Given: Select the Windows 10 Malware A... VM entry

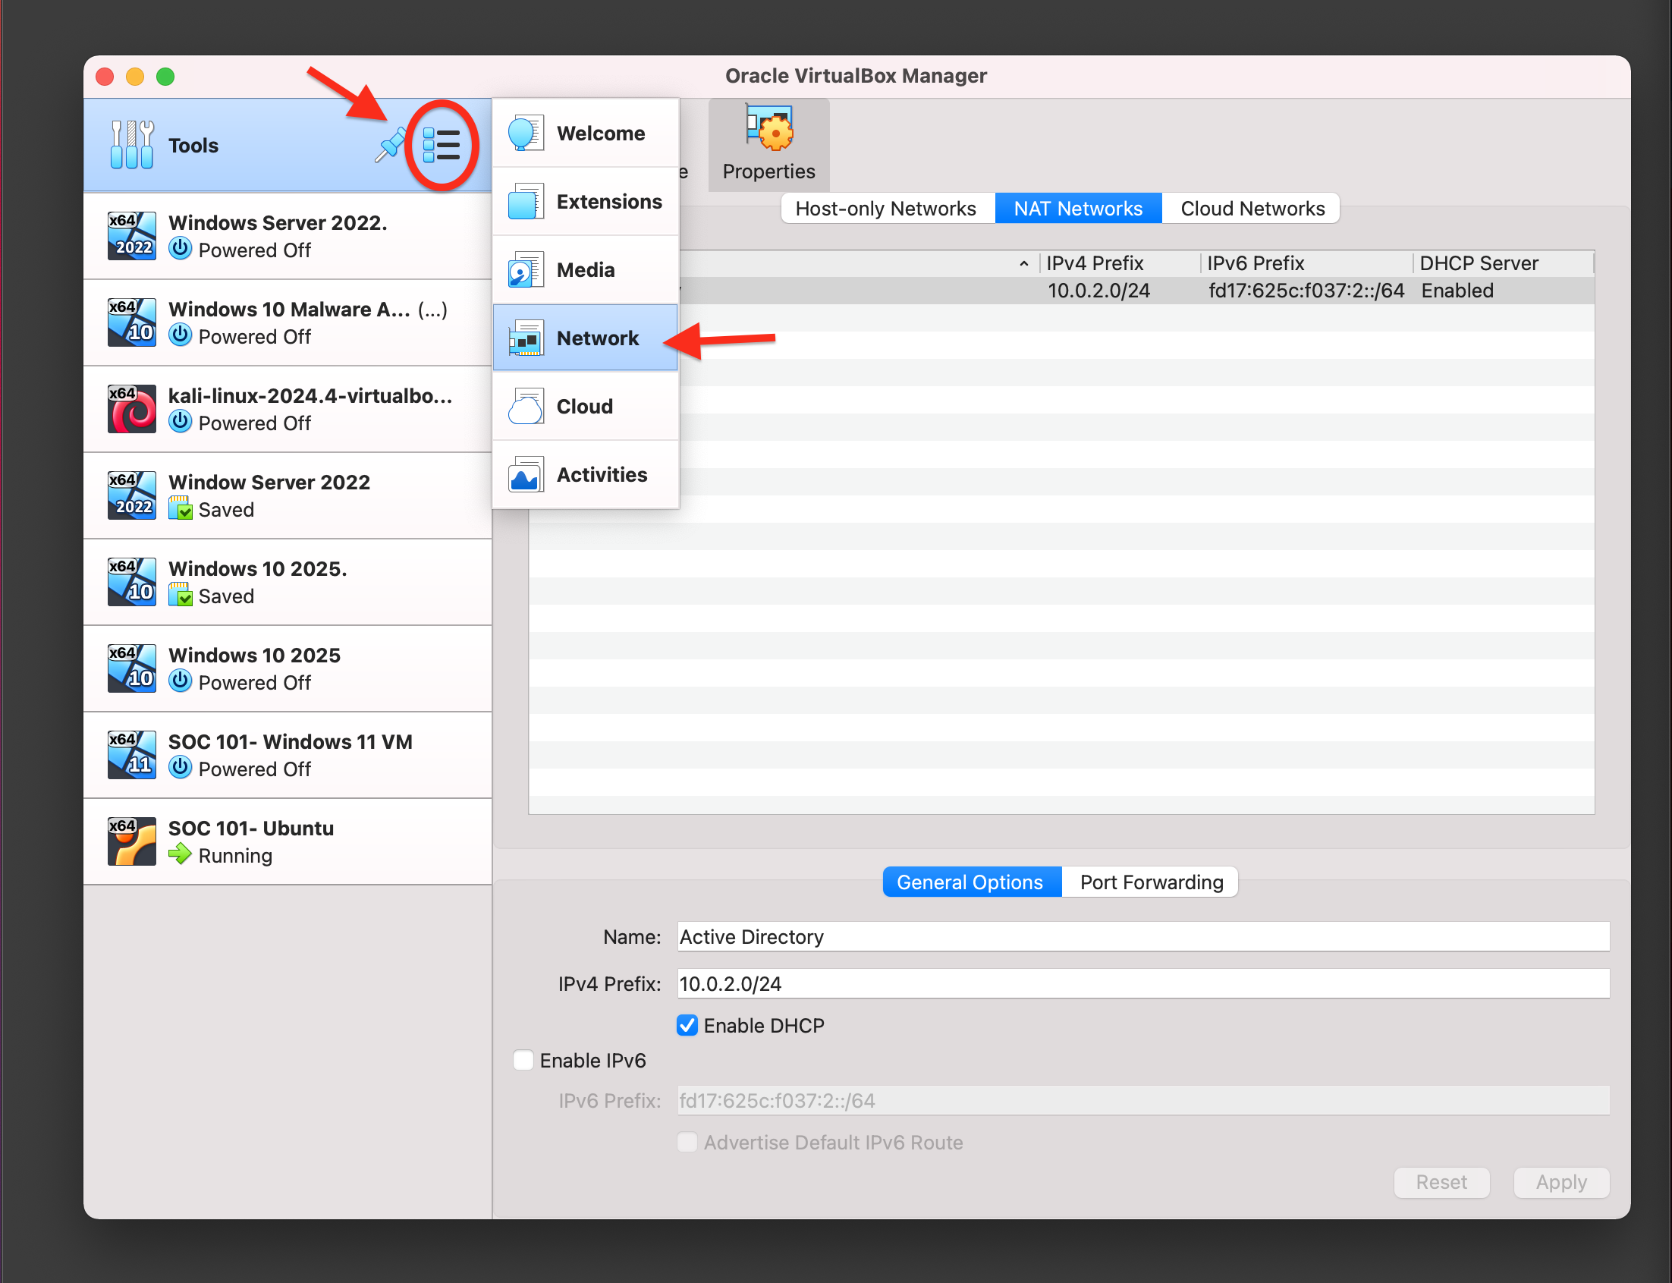Looking at the screenshot, I should click(x=288, y=322).
